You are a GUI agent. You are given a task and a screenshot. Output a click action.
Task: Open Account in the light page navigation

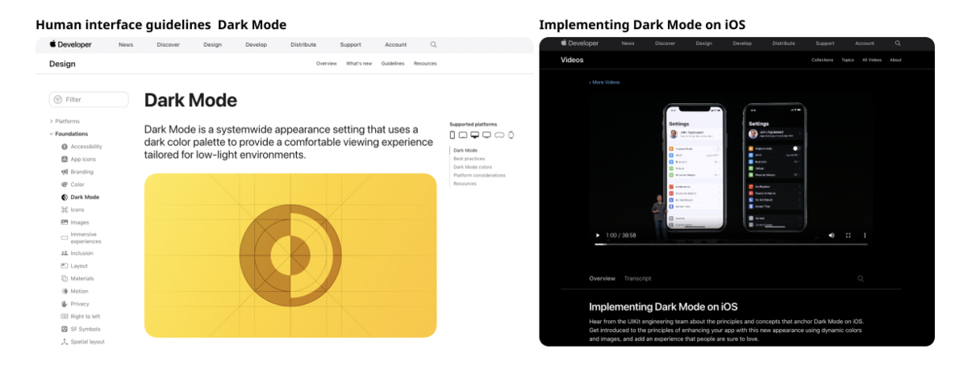[395, 44]
